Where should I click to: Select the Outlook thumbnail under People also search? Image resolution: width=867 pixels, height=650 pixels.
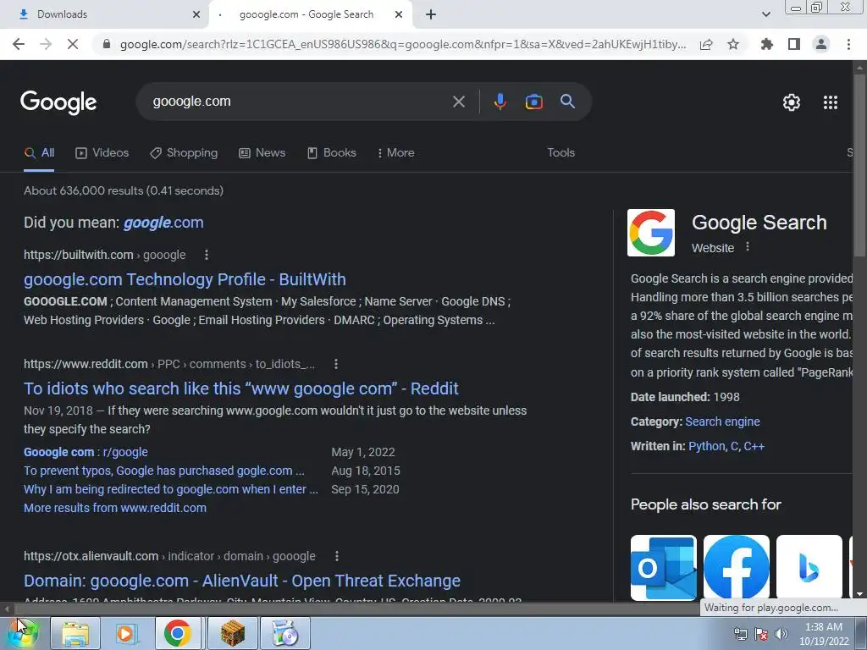tap(664, 568)
